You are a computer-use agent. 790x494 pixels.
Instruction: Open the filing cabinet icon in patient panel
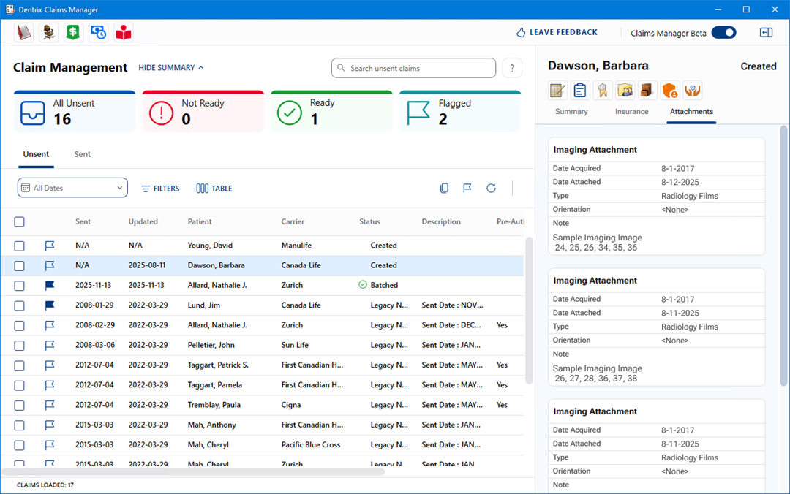pyautogui.click(x=647, y=91)
